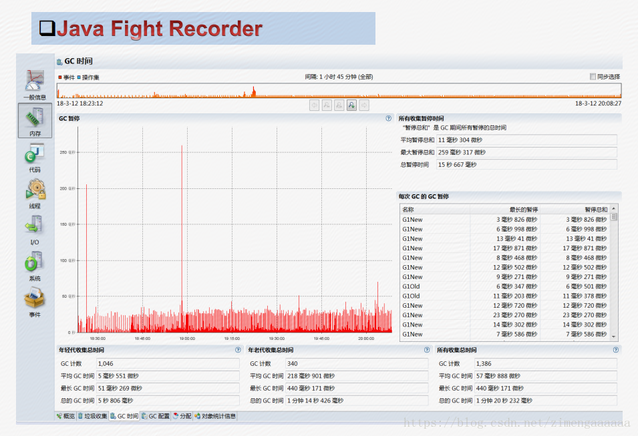Click the GC pause table scroll up arrow
Viewport: 638px width, 436px height.
point(613,208)
